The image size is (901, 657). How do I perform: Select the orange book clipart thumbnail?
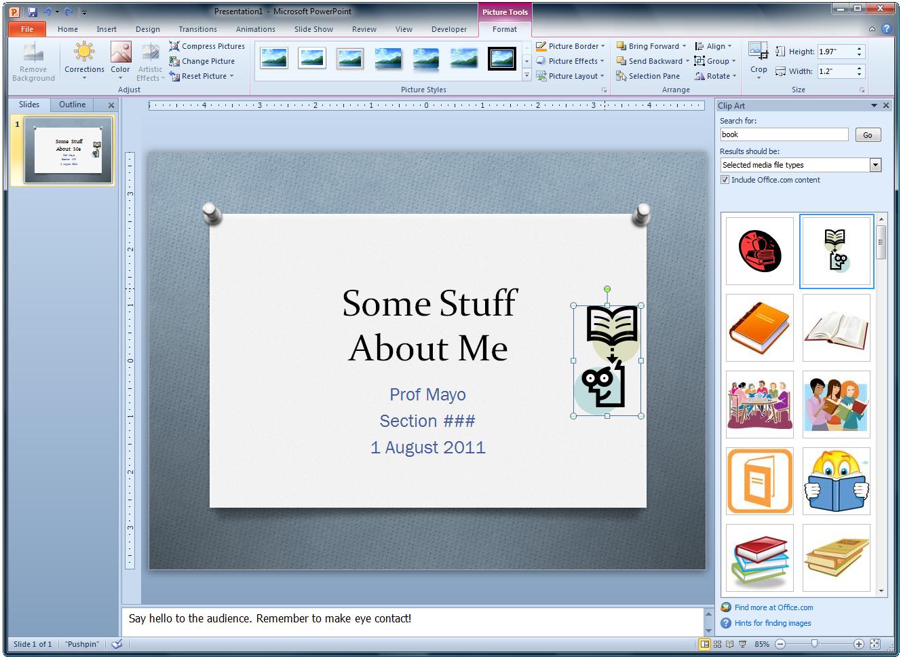[x=759, y=328]
